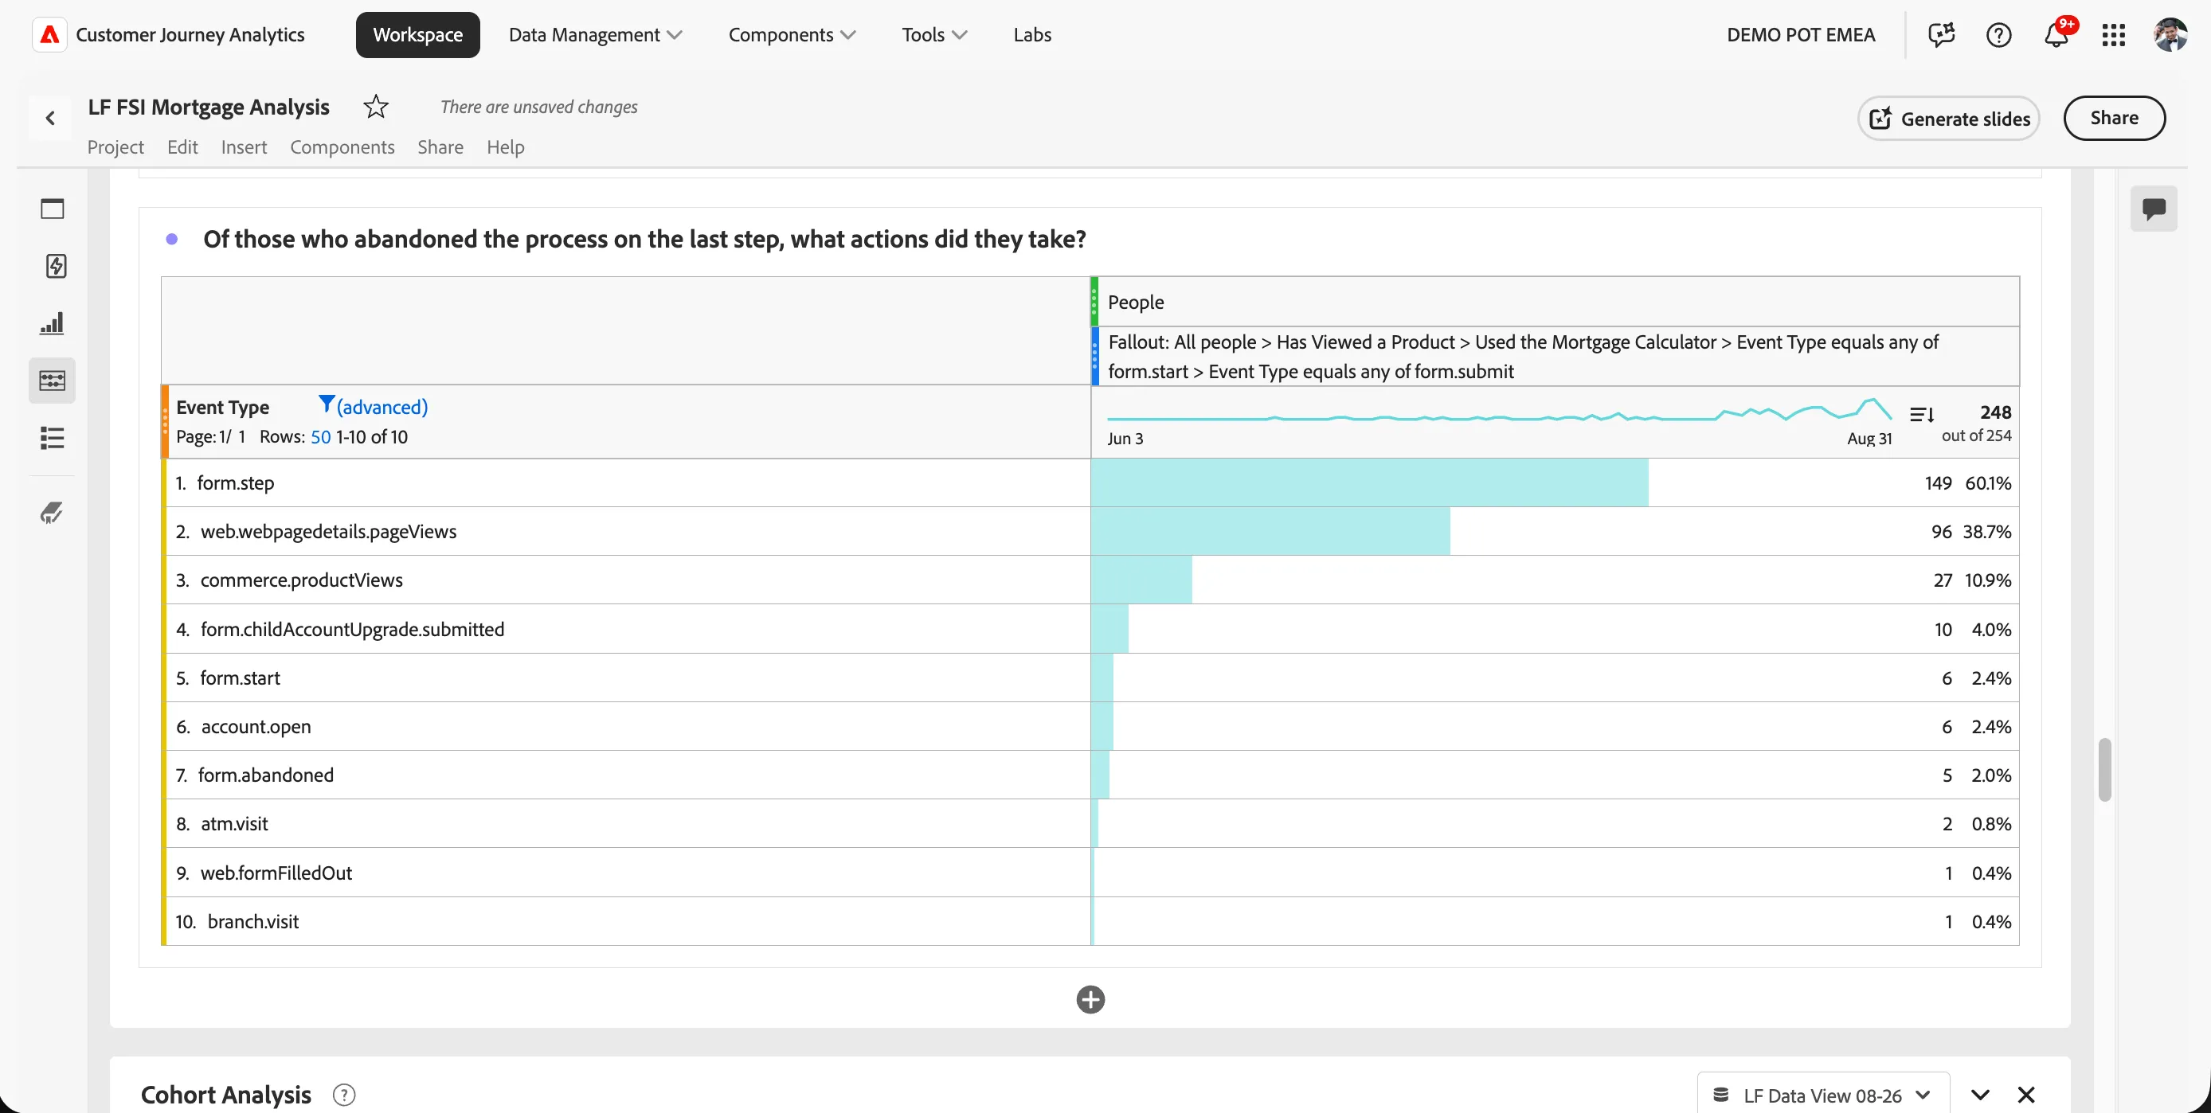Open Cohort Analysis help info icon
2211x1113 pixels.
click(x=344, y=1094)
